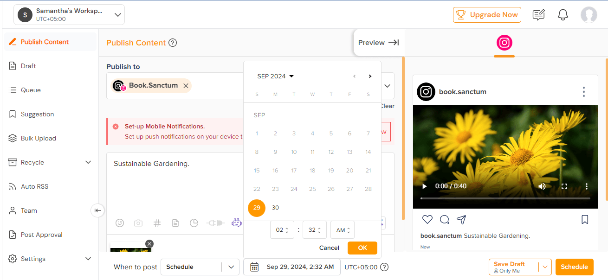Collapse the Preview panel
Image resolution: width=608 pixels, height=280 pixels.
(x=379, y=43)
